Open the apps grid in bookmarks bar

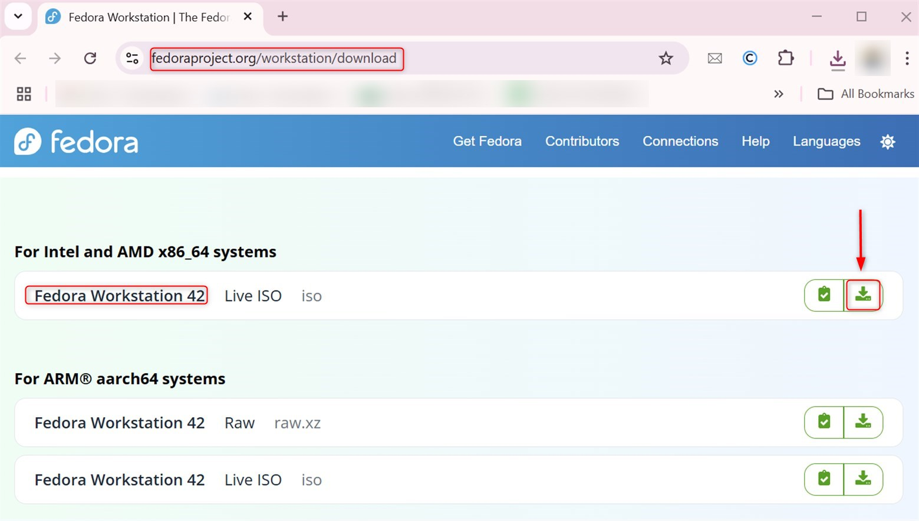pyautogui.click(x=24, y=94)
